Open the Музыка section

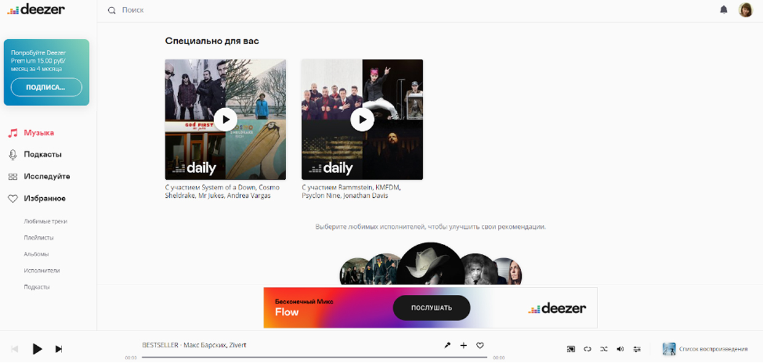click(38, 133)
